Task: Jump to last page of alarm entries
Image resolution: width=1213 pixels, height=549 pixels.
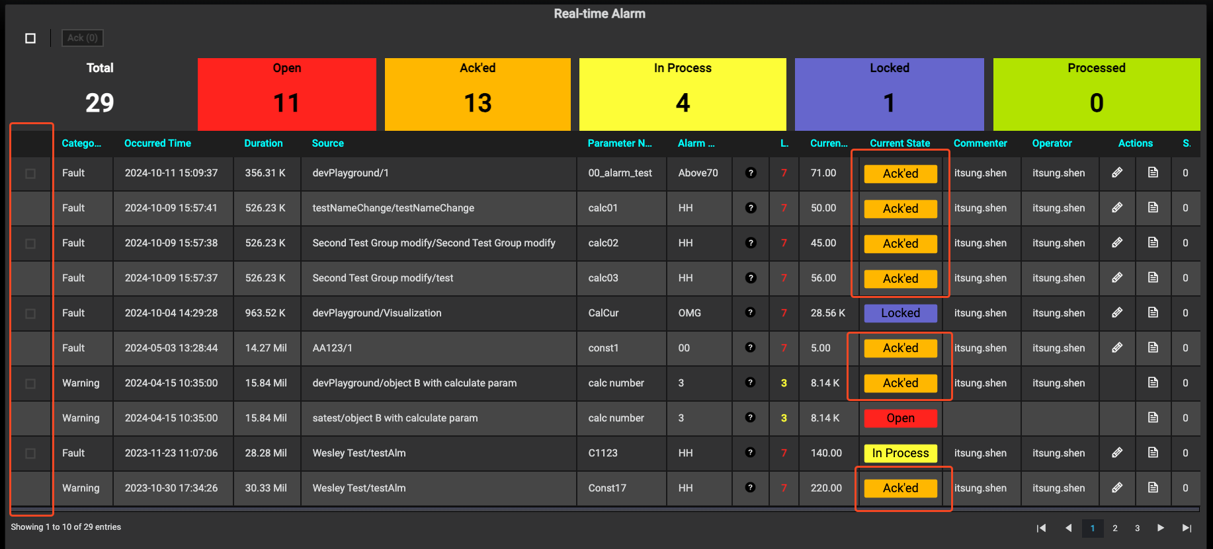Action: (1187, 528)
